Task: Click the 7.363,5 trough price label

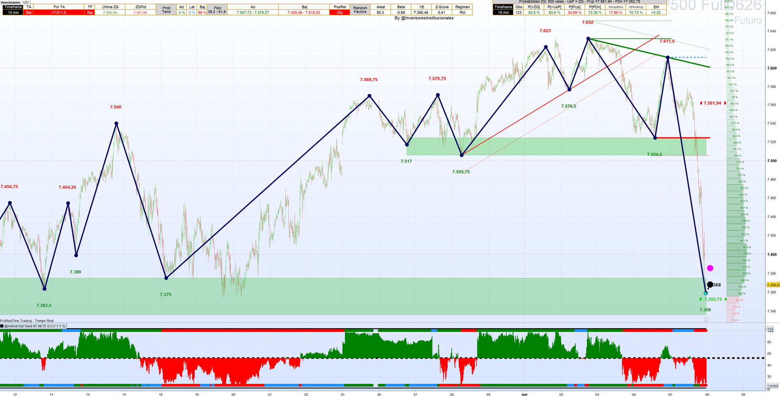Action: pyautogui.click(x=44, y=305)
